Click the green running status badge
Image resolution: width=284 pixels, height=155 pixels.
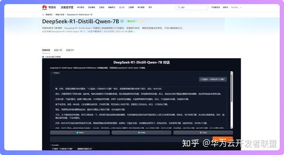pyautogui.click(x=131, y=21)
